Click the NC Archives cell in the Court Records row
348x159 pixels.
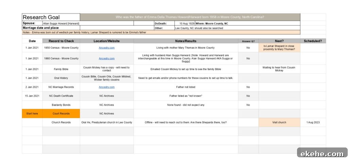coord(107,113)
